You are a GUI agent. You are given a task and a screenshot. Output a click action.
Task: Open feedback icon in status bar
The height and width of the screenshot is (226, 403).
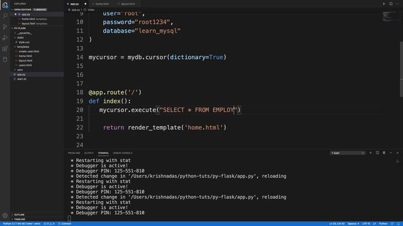coord(392,223)
